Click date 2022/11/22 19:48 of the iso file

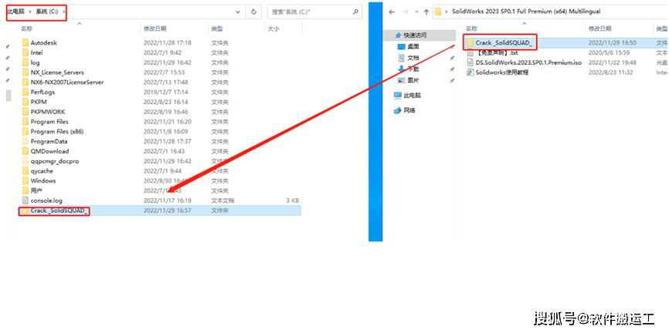coord(613,62)
